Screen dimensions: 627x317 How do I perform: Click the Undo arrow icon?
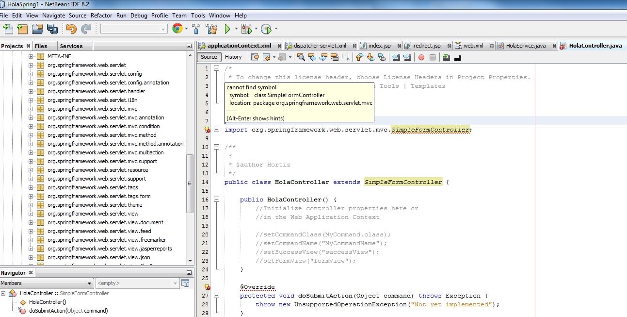(71, 29)
